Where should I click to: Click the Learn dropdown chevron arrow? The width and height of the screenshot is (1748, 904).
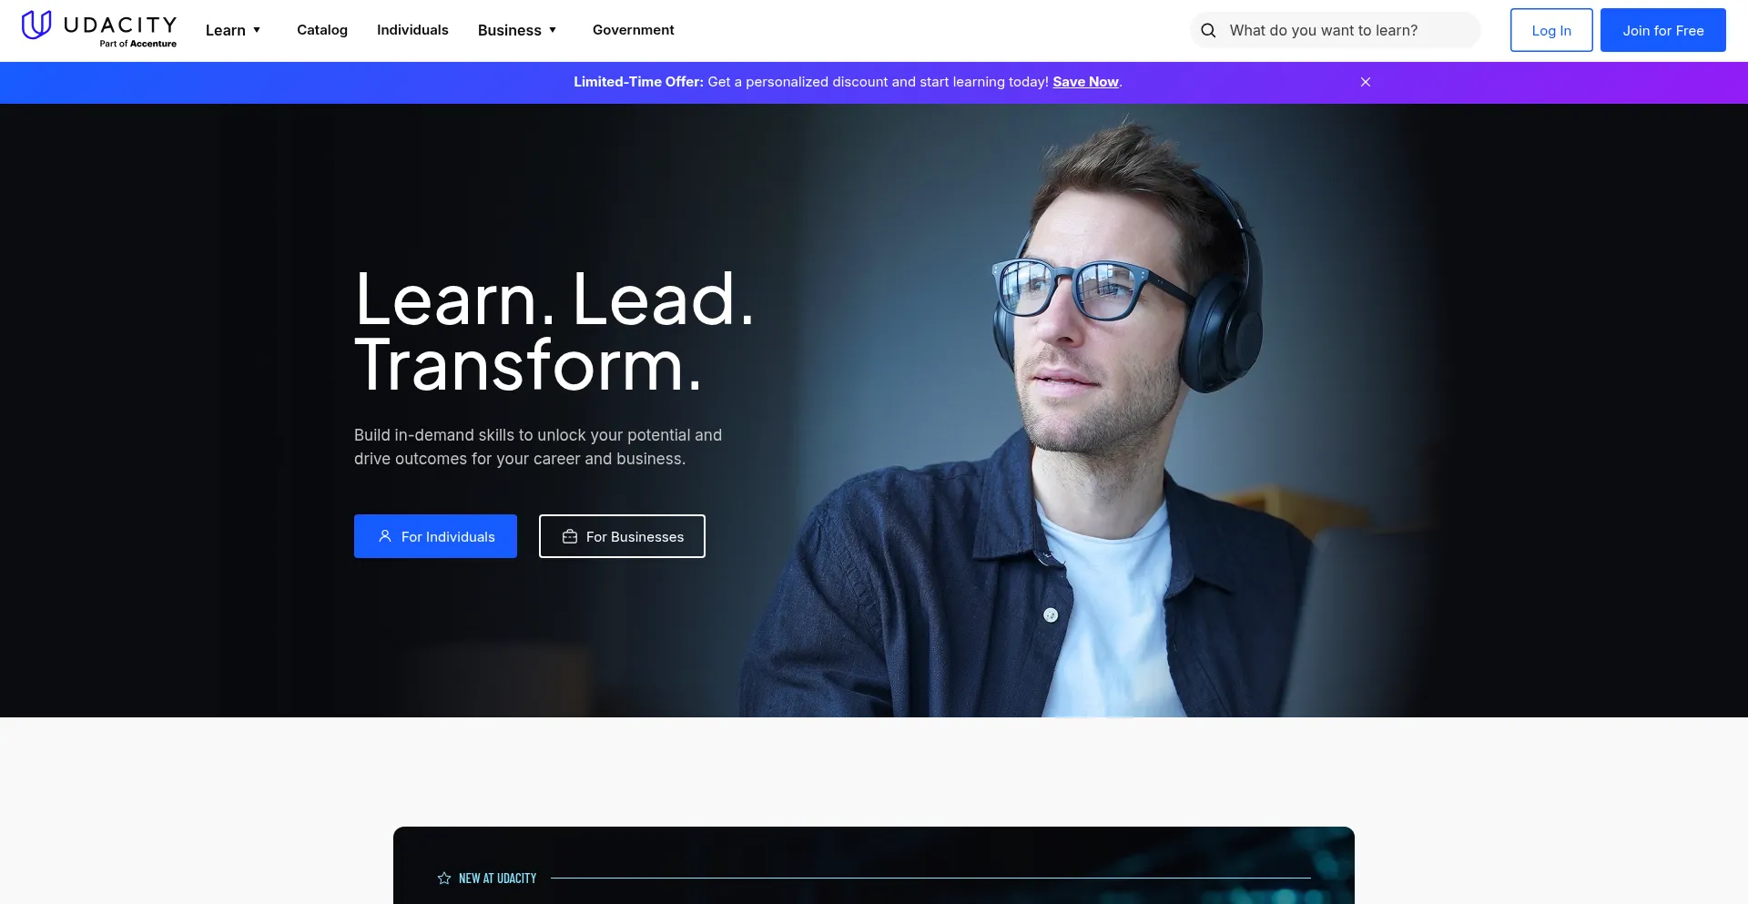coord(258,30)
